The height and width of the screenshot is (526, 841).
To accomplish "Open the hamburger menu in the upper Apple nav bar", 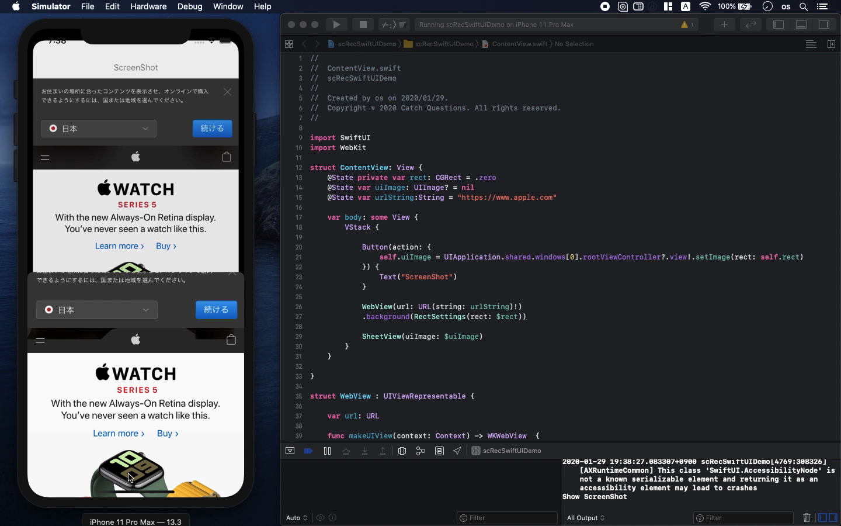I will 45,157.
